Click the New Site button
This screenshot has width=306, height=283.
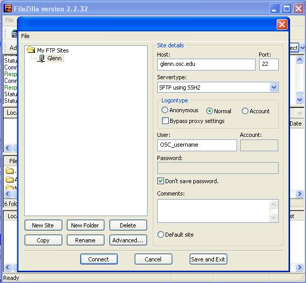[x=43, y=225]
